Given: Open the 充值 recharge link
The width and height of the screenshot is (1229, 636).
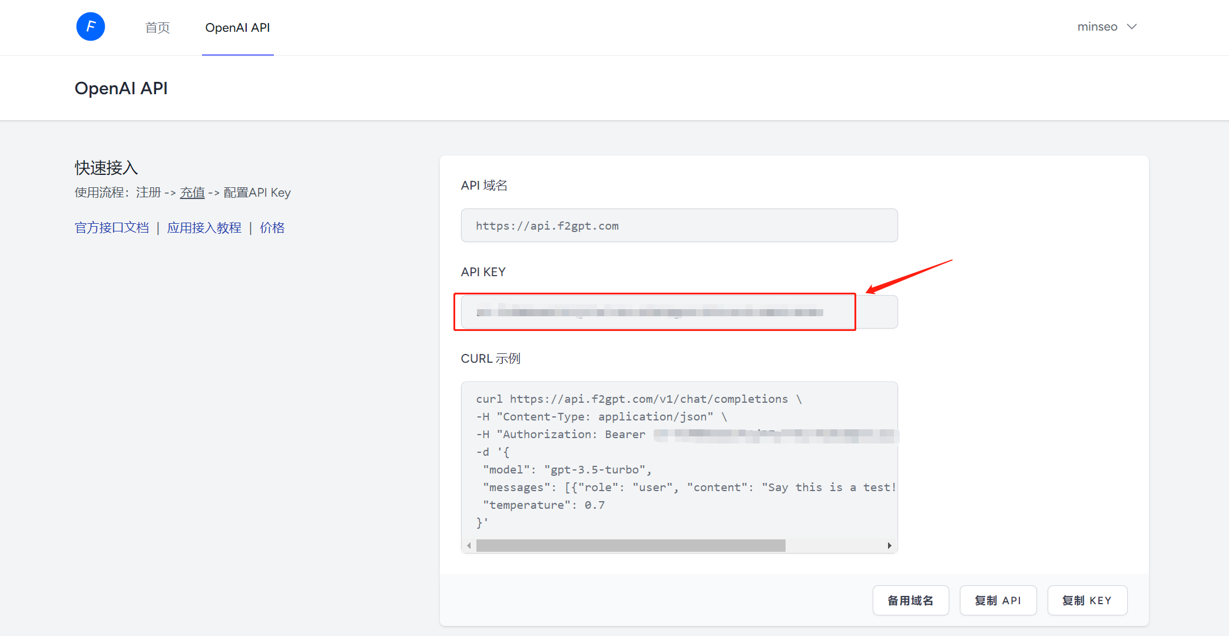Looking at the screenshot, I should [x=192, y=193].
